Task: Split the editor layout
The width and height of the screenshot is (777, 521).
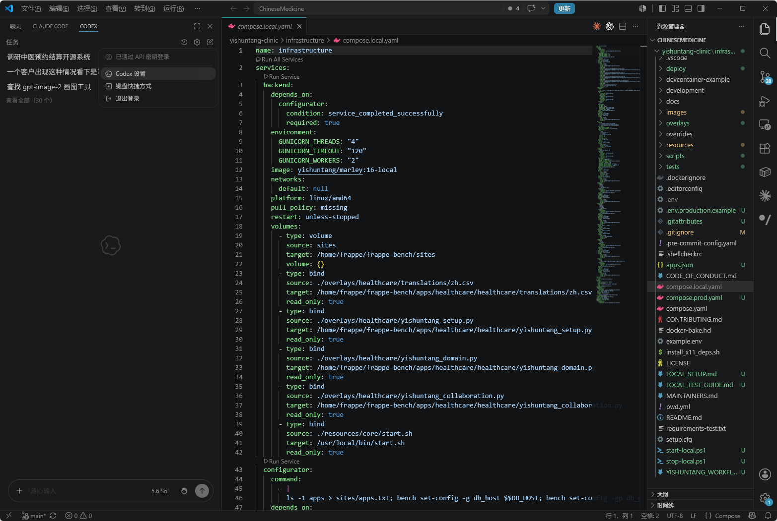Action: 623,26
